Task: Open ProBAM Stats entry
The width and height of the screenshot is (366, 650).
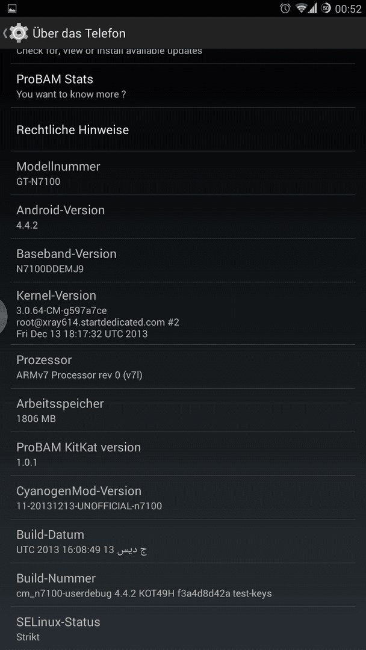Action: point(183,86)
